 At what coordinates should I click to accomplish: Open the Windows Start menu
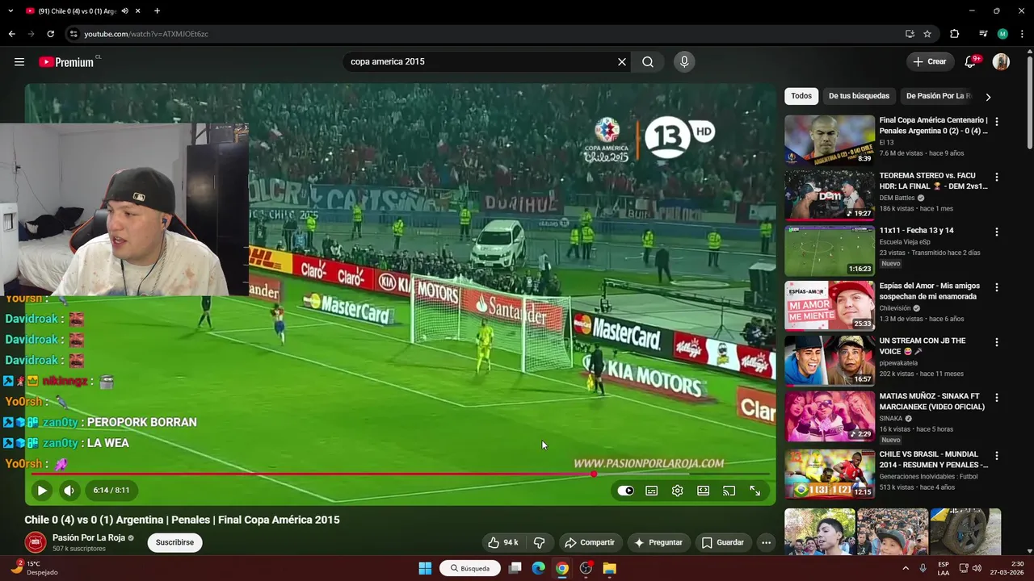point(425,568)
